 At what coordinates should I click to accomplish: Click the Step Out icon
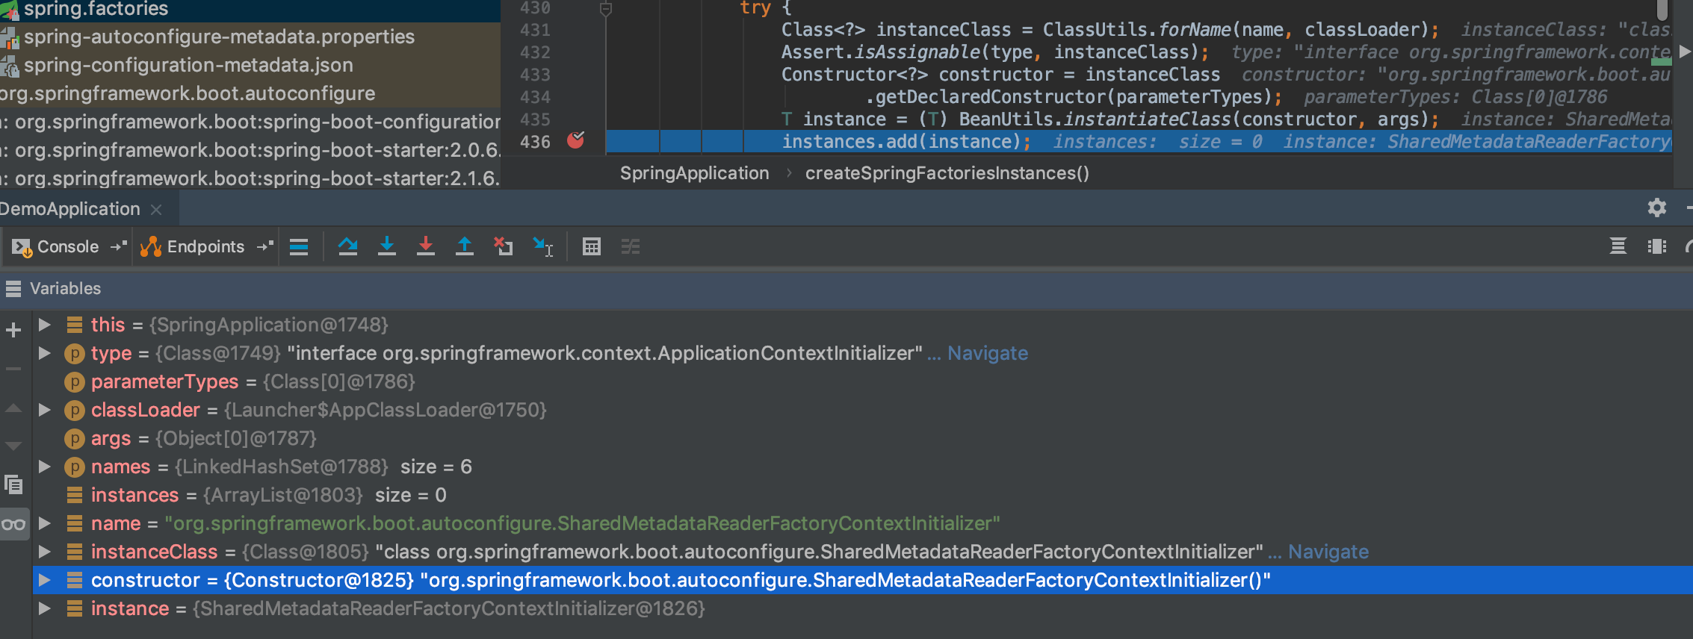pos(464,246)
